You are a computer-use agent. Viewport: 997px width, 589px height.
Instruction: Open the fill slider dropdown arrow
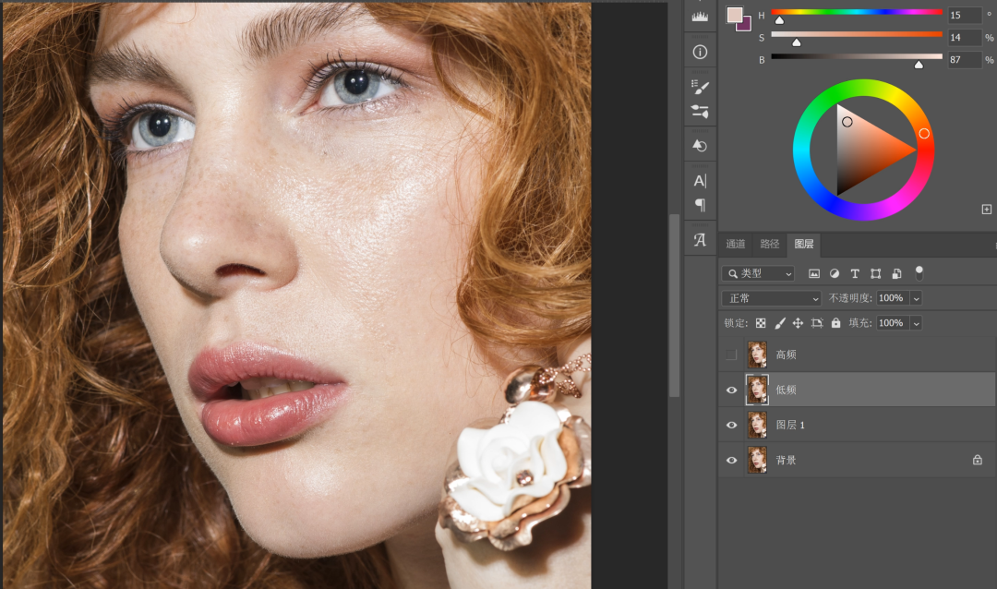pos(917,323)
